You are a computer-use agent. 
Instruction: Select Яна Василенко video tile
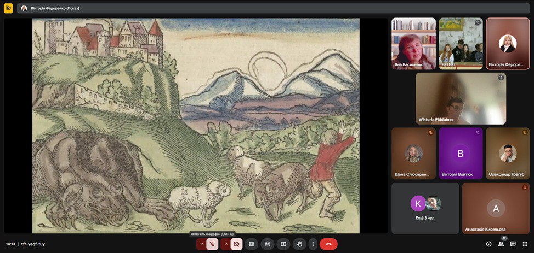point(413,44)
